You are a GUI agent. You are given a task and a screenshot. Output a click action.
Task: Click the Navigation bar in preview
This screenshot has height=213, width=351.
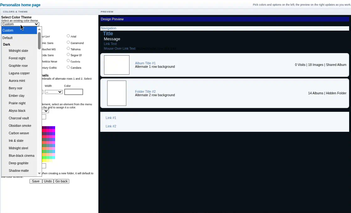pyautogui.click(x=224, y=28)
